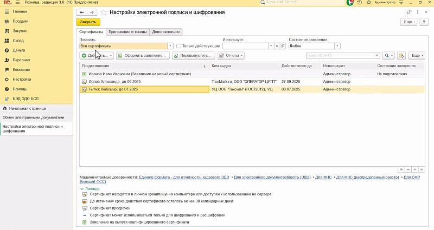The width and height of the screenshot is (434, 230).
Task: Open the Использует value form icon
Action: coord(283,46)
